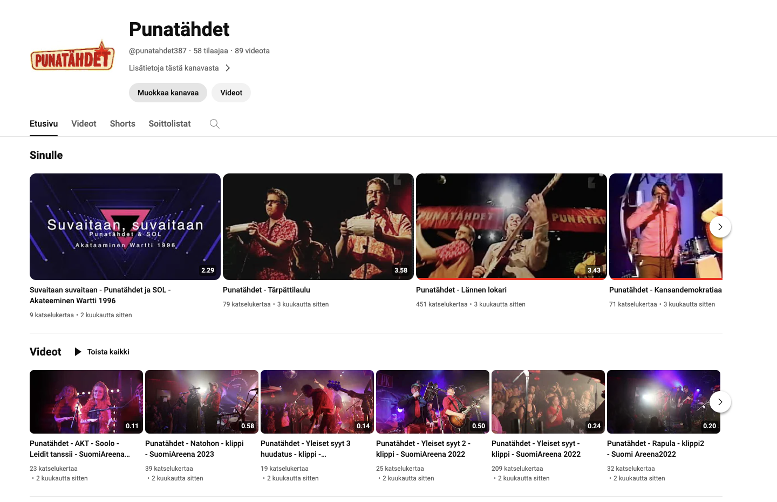Select the Etusivu tab
Screen dimensions: 777x502
coord(44,123)
